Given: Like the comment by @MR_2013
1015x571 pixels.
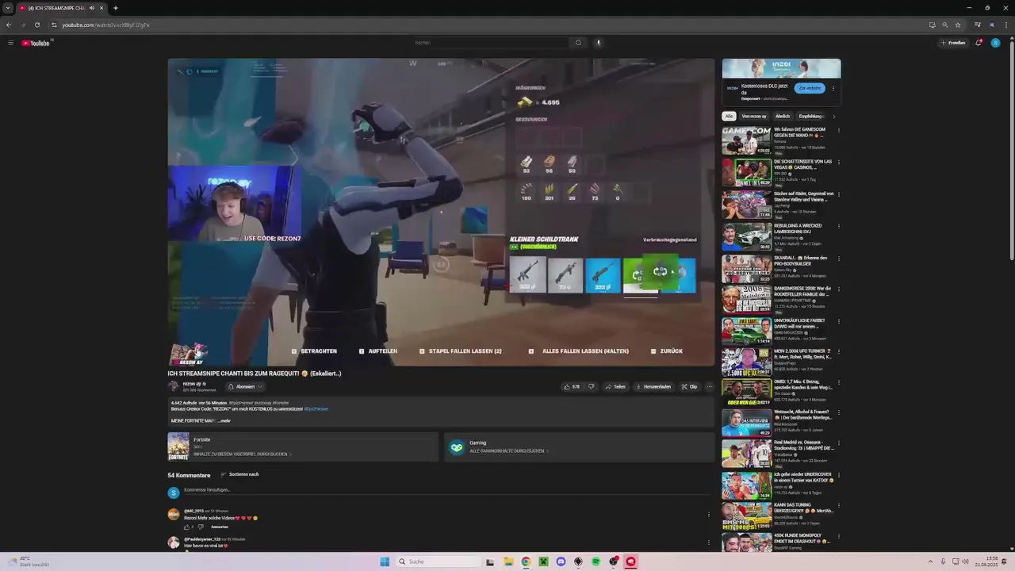Looking at the screenshot, I should (x=187, y=527).
